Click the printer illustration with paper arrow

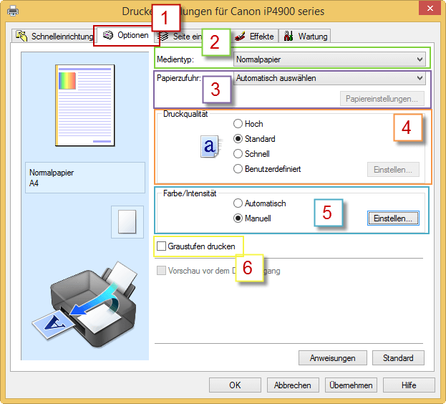coord(84,304)
